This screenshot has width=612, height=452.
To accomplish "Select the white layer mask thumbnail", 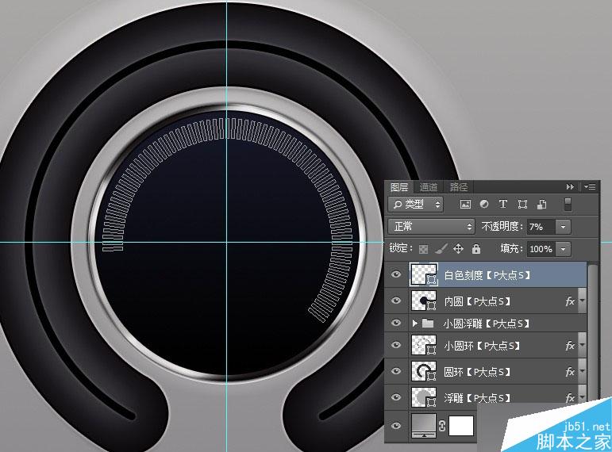I will point(461,426).
